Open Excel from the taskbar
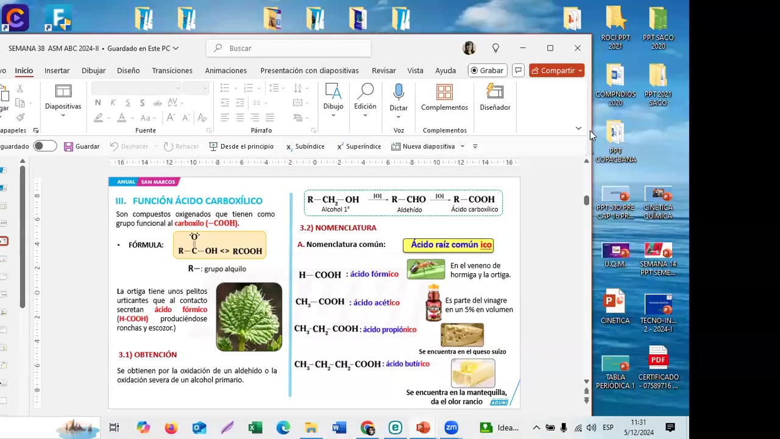The width and height of the screenshot is (780, 439). tap(255, 427)
